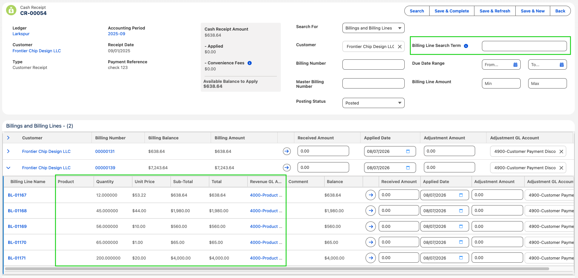Viewport: 578px width, 278px height.
Task: Click the apply arrow for line BL-01168
Action: point(371,211)
